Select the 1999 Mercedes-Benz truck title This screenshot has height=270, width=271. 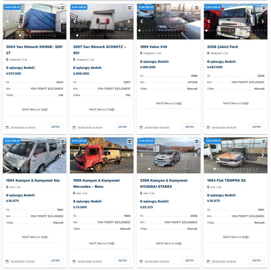tap(96, 183)
